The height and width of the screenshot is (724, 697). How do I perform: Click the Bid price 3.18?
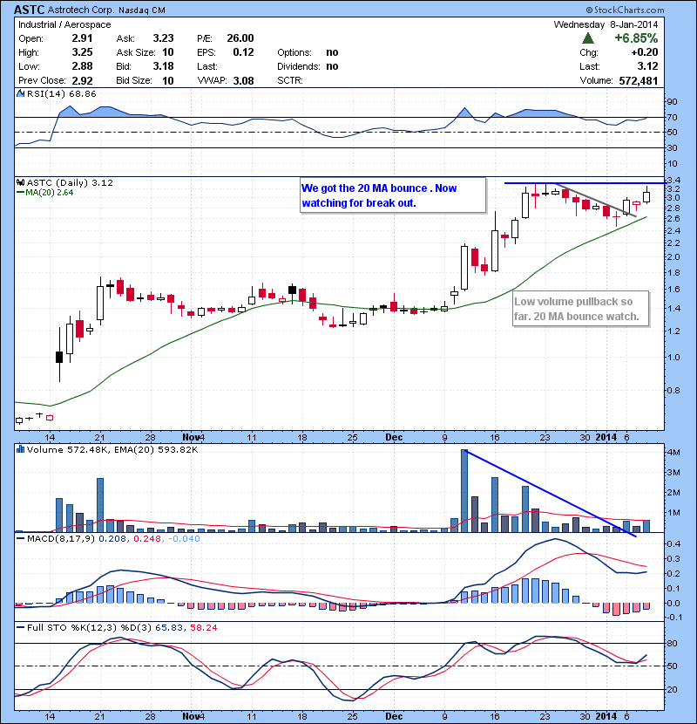163,66
